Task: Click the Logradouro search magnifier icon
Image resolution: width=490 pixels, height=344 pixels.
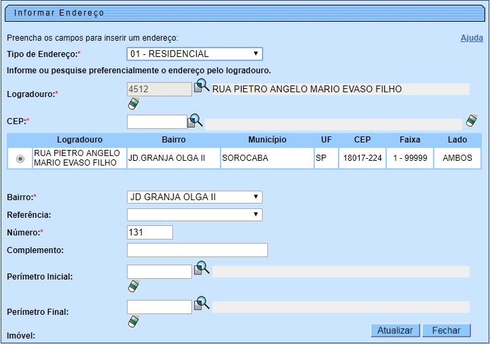Action: click(202, 86)
